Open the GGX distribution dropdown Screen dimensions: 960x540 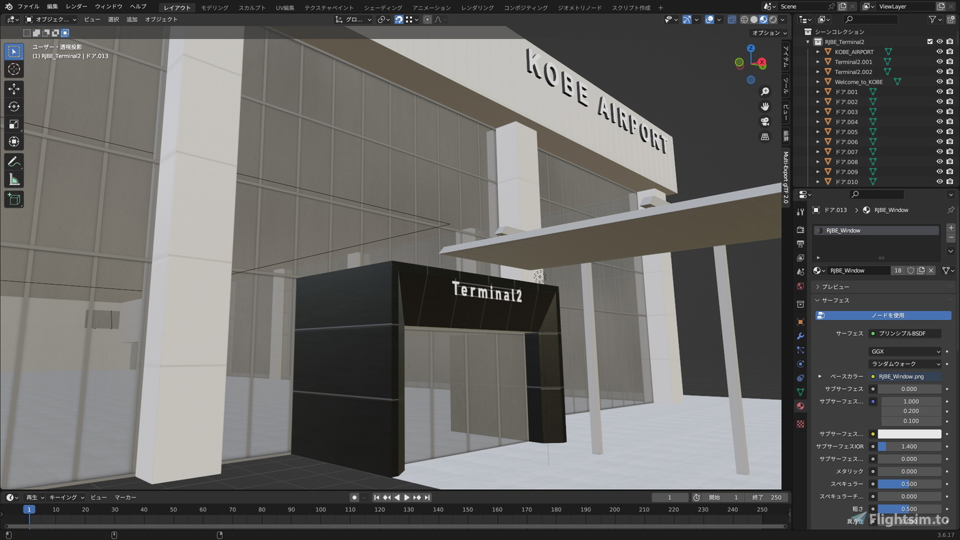click(905, 351)
